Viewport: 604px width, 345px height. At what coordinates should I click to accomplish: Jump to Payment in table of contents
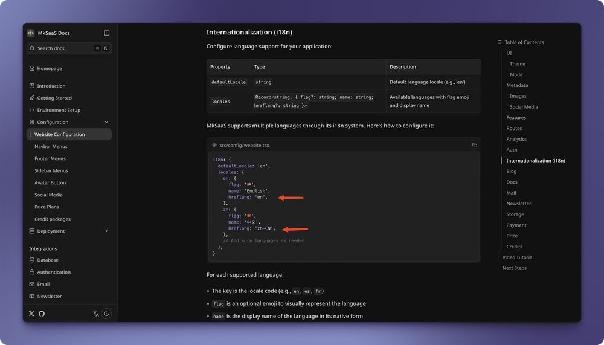coord(516,225)
